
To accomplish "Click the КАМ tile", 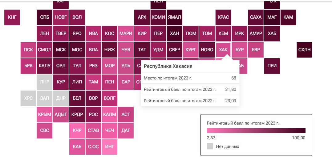I will point(288,17).
